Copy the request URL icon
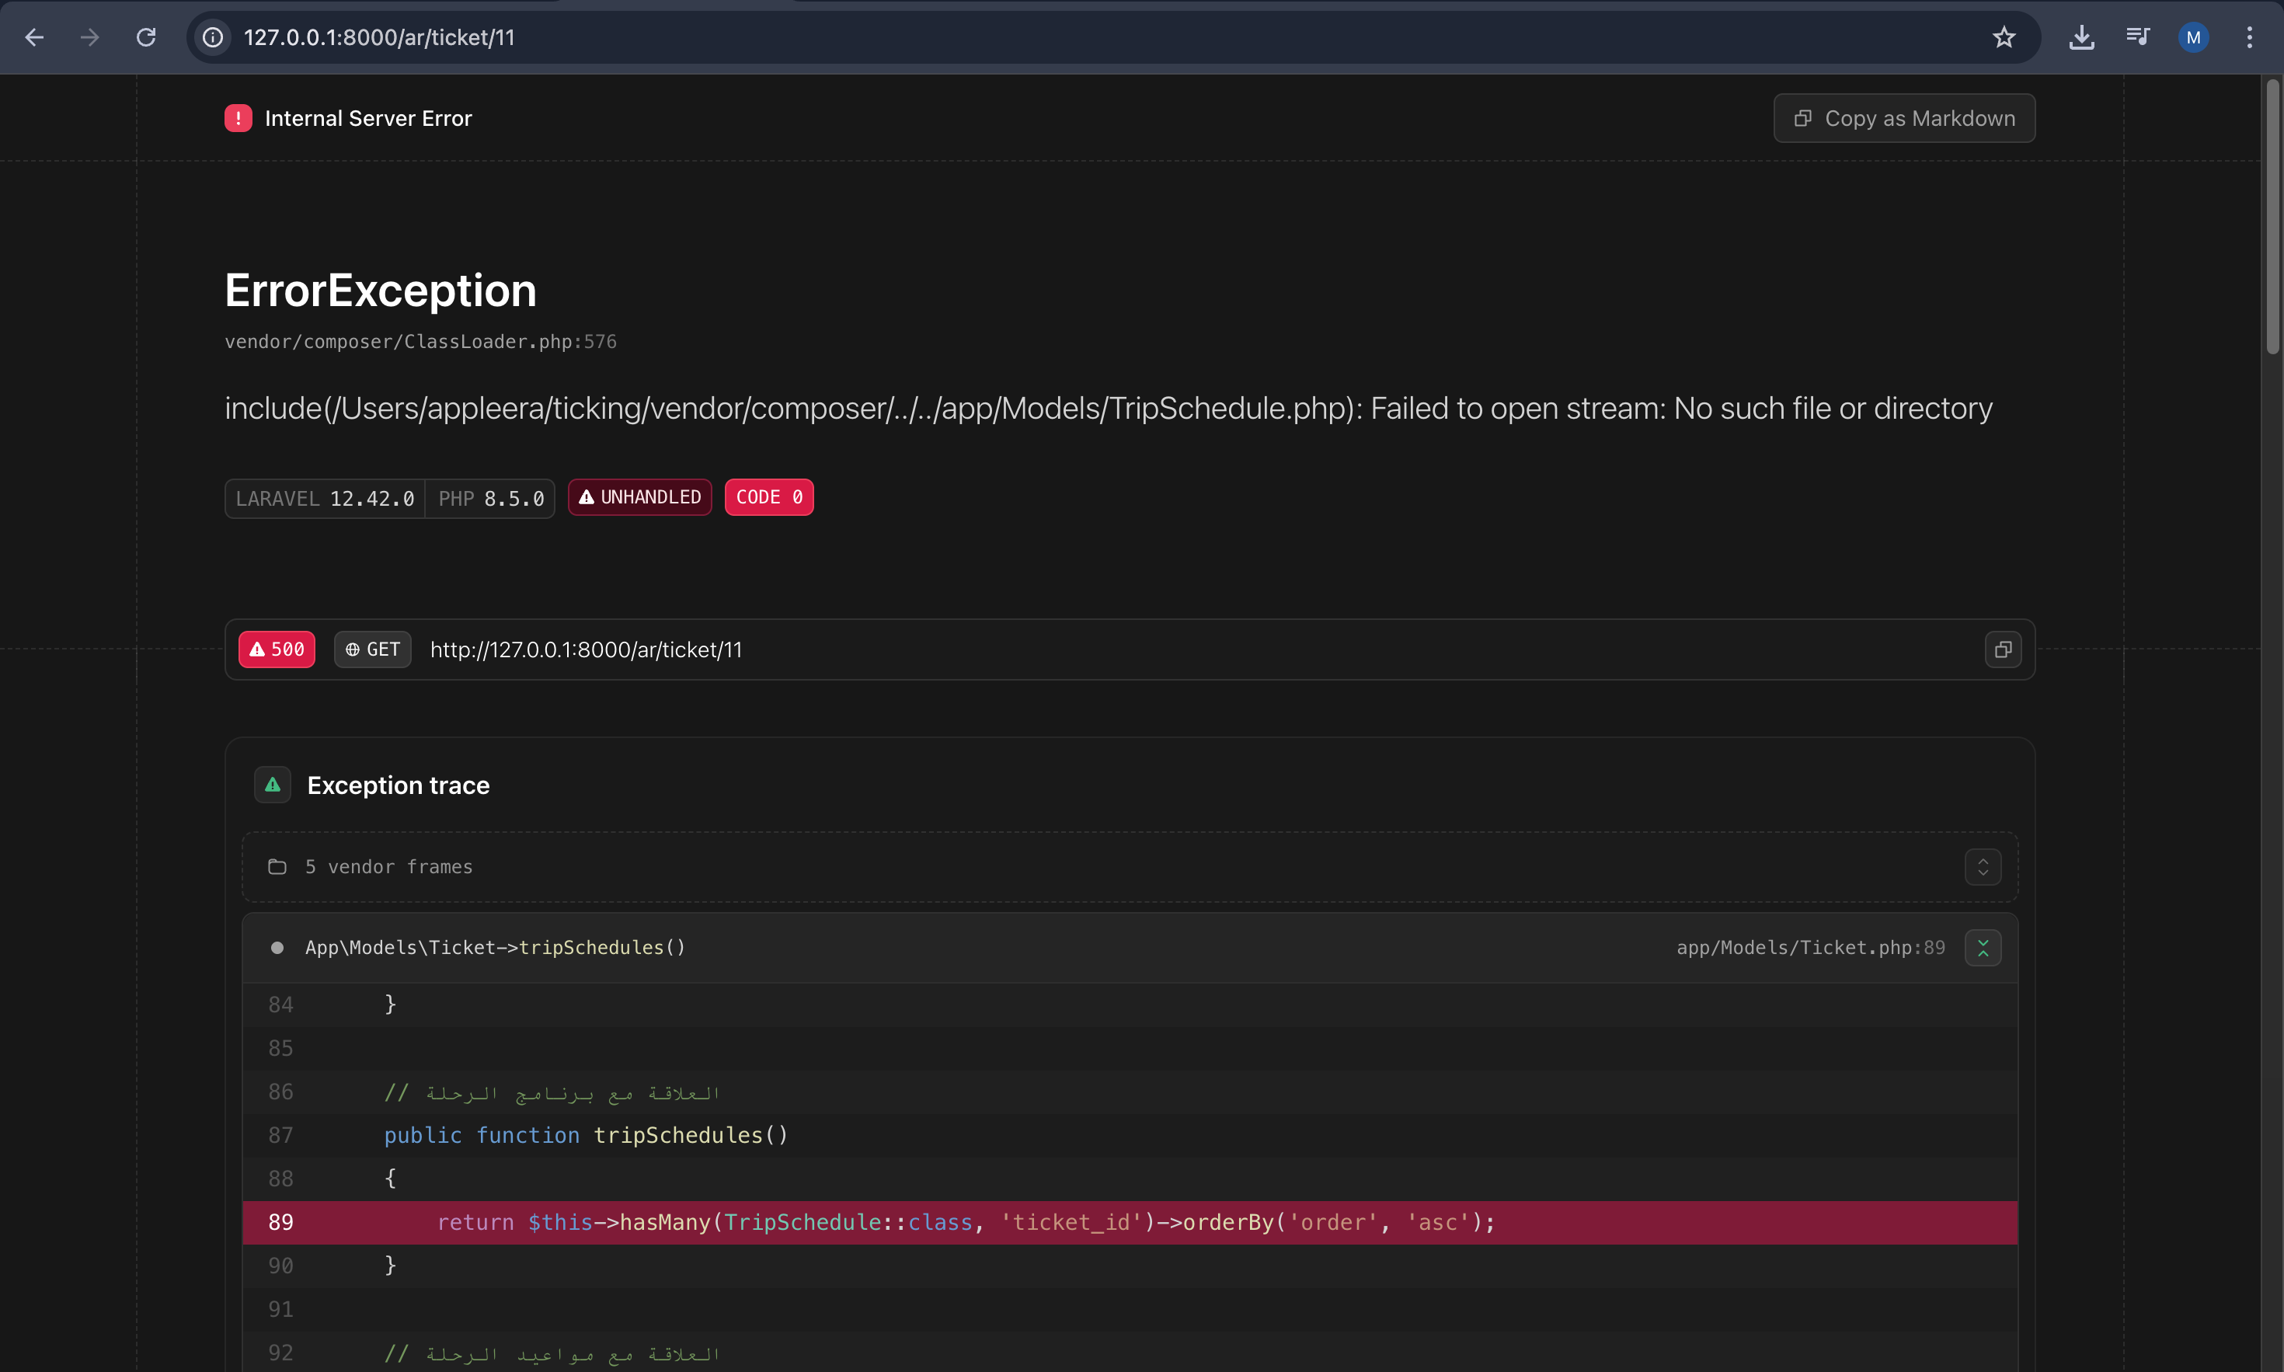 point(2003,650)
